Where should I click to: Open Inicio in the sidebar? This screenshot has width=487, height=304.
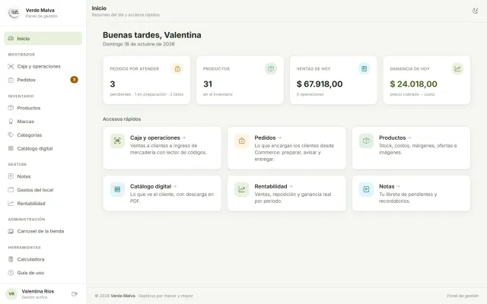pyautogui.click(x=43, y=39)
